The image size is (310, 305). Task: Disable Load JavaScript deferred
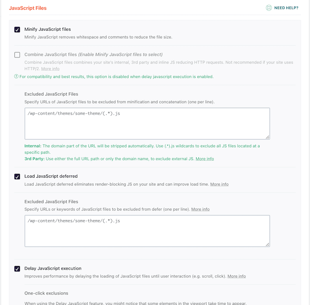[17, 177]
